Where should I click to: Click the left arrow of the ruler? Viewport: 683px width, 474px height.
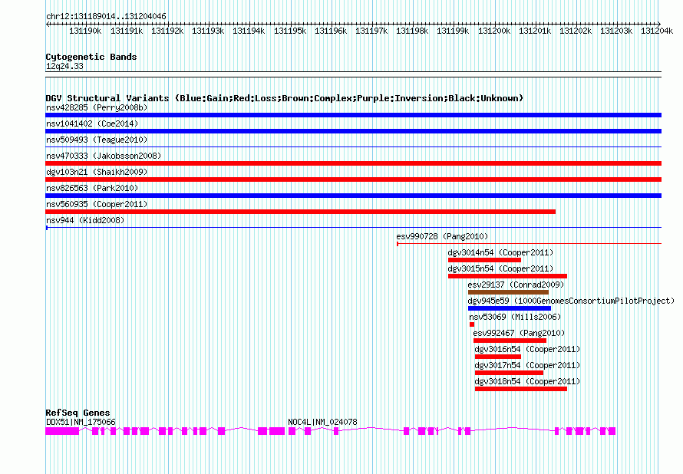pyautogui.click(x=48, y=24)
